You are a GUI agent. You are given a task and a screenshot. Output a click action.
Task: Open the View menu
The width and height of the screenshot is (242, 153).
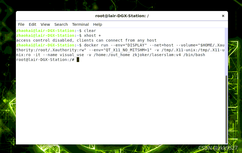click(45, 24)
